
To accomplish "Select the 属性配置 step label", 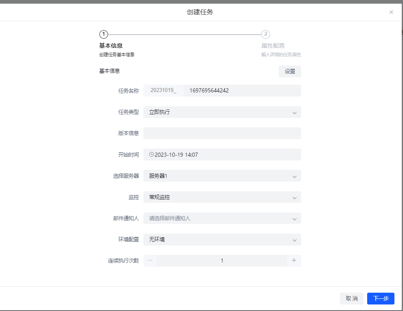I will click(273, 46).
